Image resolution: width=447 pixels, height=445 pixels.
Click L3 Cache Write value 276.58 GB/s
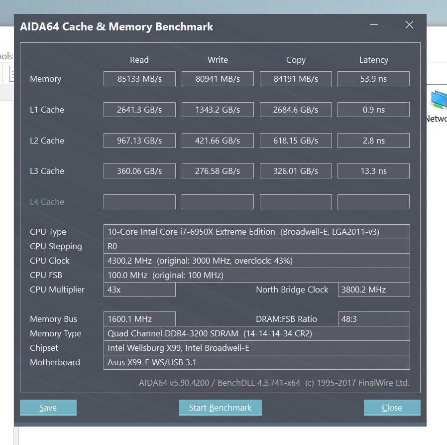tap(218, 171)
